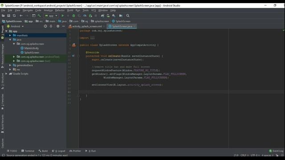Hide the Project panel with minus icon
285x160 pixels.
tap(63, 26)
